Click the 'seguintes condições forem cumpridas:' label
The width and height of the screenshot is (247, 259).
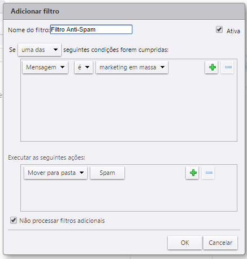pos(116,50)
